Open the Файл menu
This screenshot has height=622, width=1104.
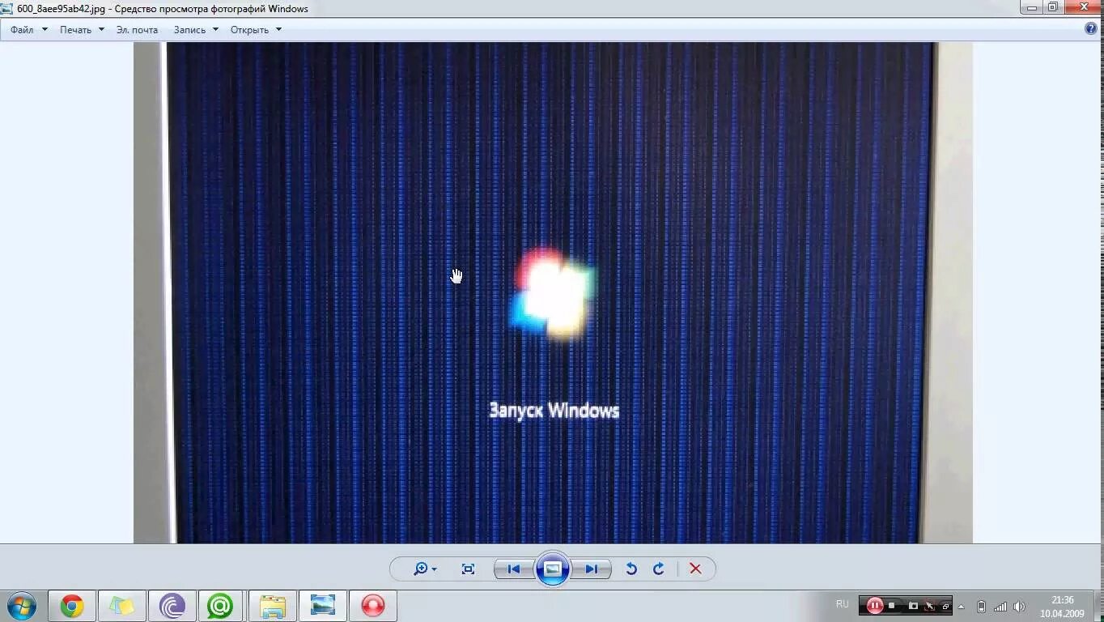pyautogui.click(x=29, y=30)
